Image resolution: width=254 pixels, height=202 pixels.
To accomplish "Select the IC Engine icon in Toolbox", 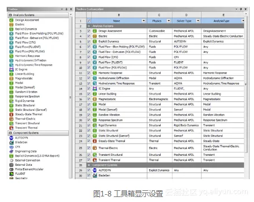I will click(x=11, y=70).
